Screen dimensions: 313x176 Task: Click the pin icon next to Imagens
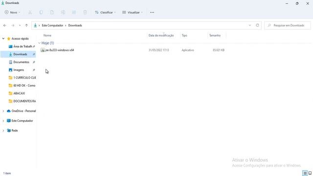click(x=34, y=70)
